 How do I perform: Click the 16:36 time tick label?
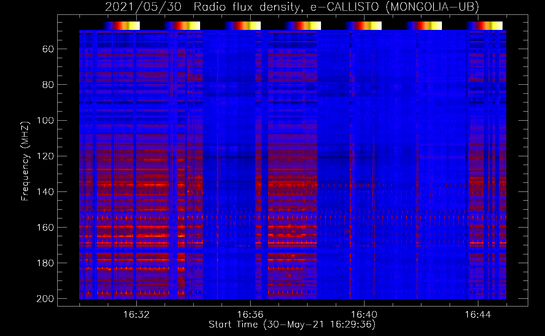click(250, 315)
